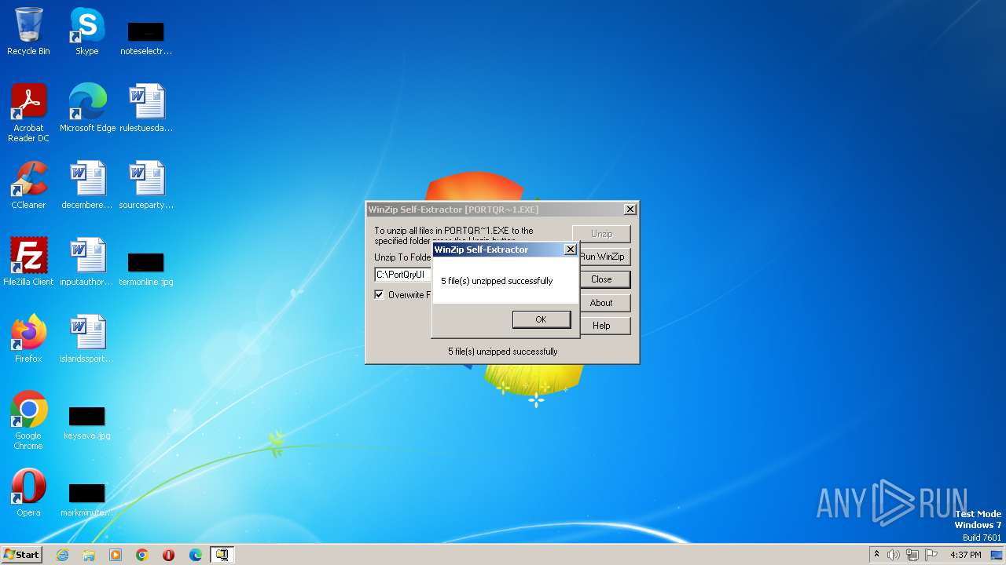1006x565 pixels.
Task: Open the Recycle Bin desktop icon
Action: point(28,31)
